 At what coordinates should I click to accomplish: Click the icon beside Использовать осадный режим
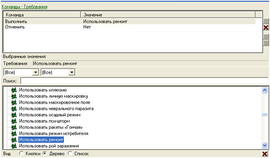(14, 115)
